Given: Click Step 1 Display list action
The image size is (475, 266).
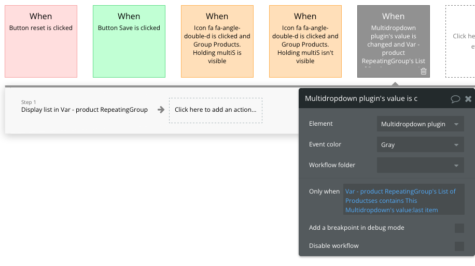Looking at the screenshot, I should pos(85,110).
